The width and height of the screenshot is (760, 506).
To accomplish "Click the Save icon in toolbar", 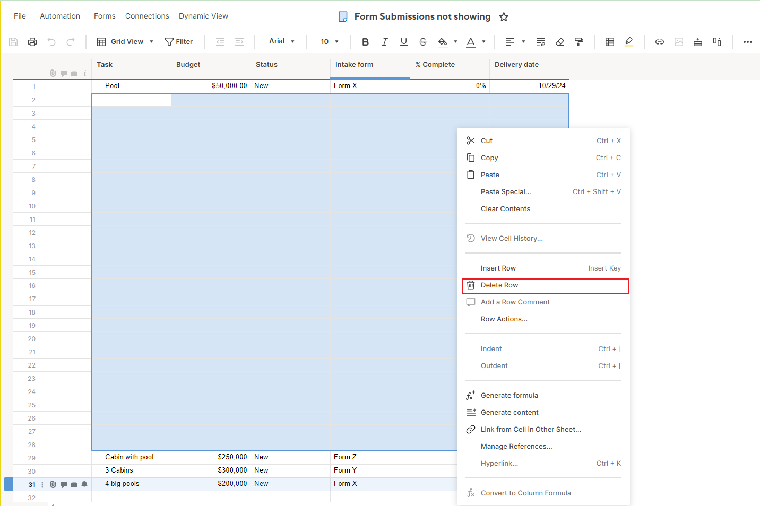I will (14, 42).
